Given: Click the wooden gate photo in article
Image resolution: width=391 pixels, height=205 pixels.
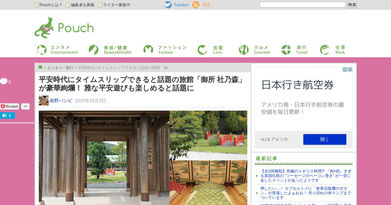Looking at the screenshot, I should pyautogui.click(x=104, y=158).
